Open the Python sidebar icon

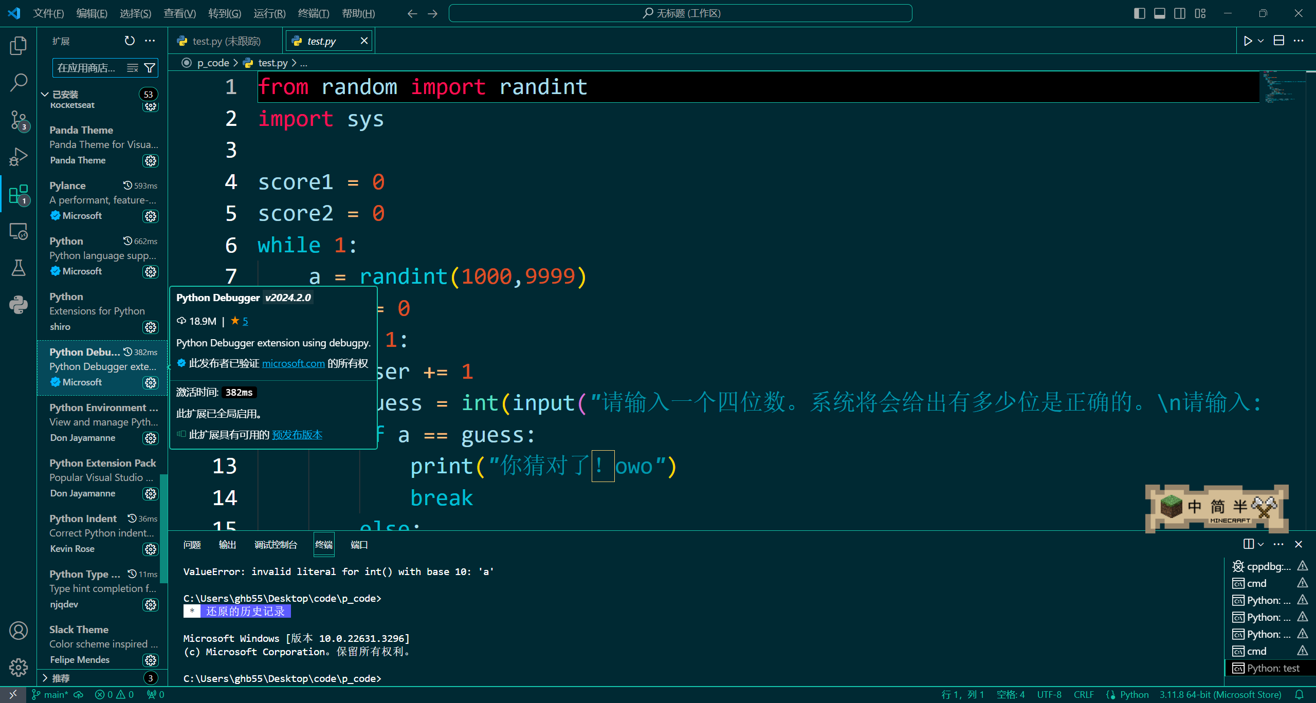[19, 305]
